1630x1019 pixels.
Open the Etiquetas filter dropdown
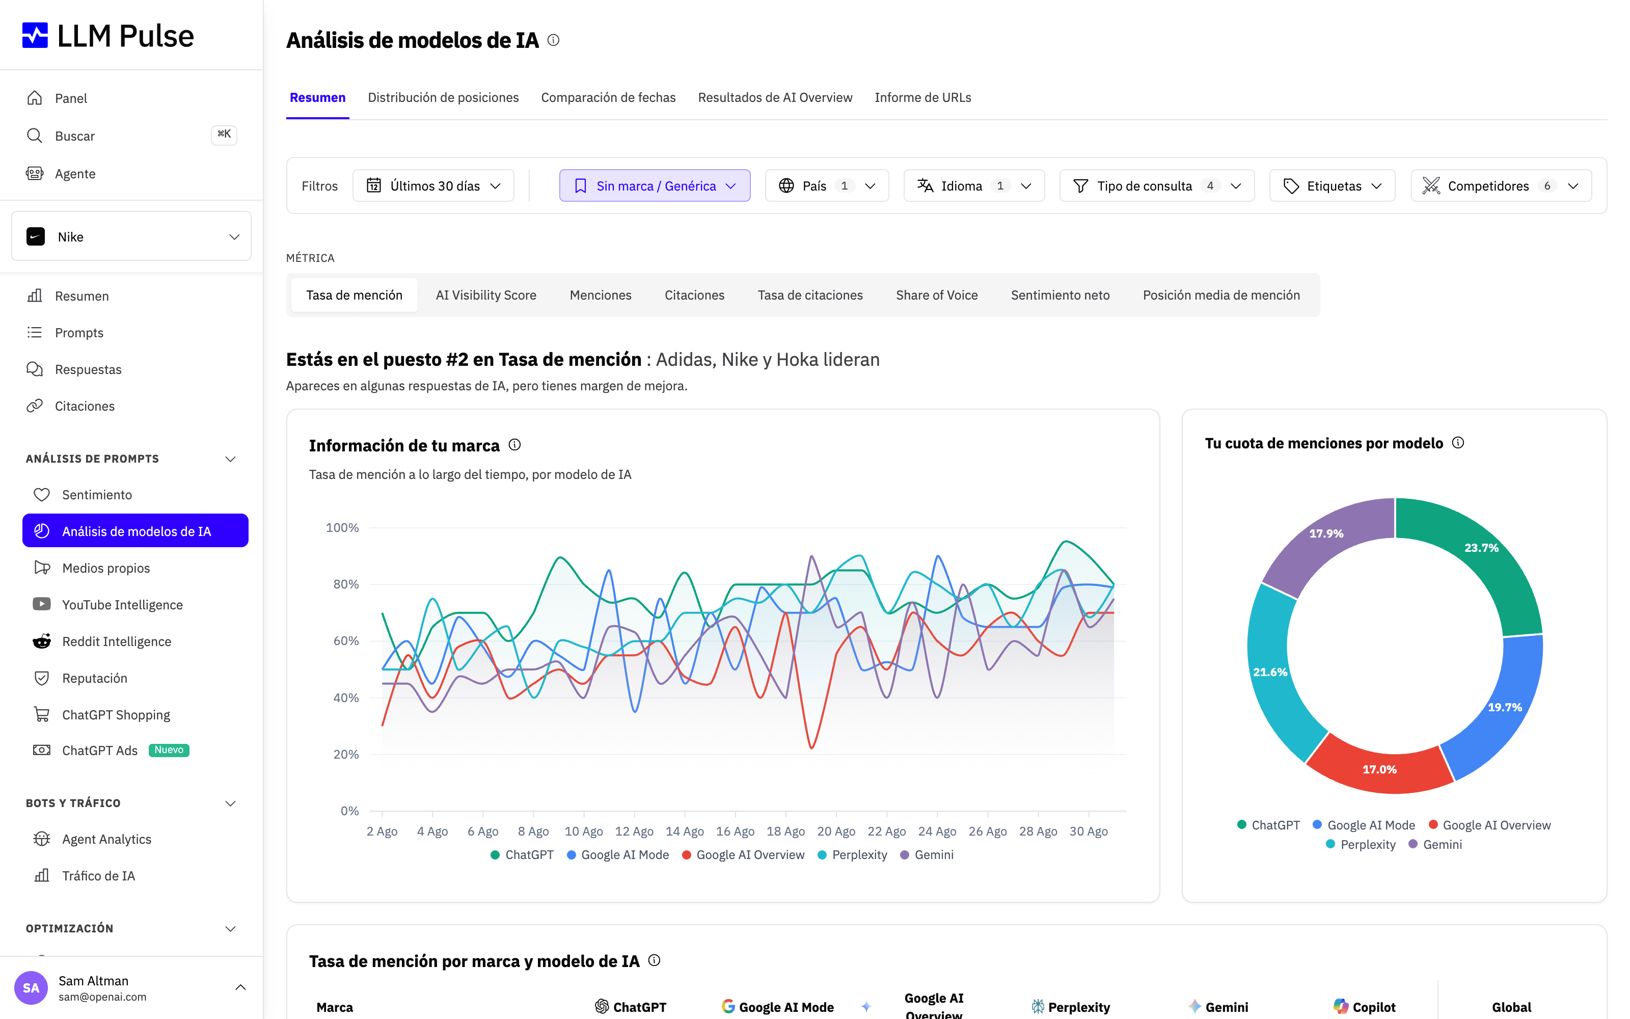(1332, 185)
